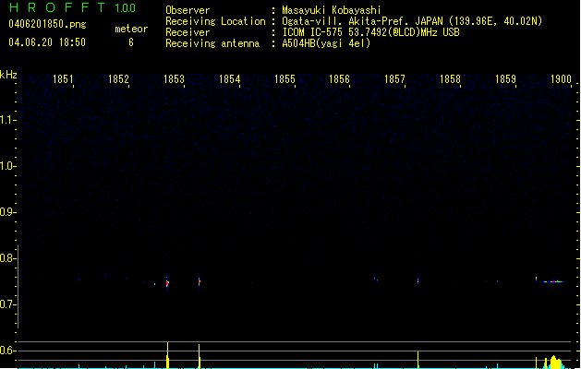Viewport: 581px width, 369px height.
Task: Click the 1858 time axis marker
Action: pyautogui.click(x=450, y=78)
